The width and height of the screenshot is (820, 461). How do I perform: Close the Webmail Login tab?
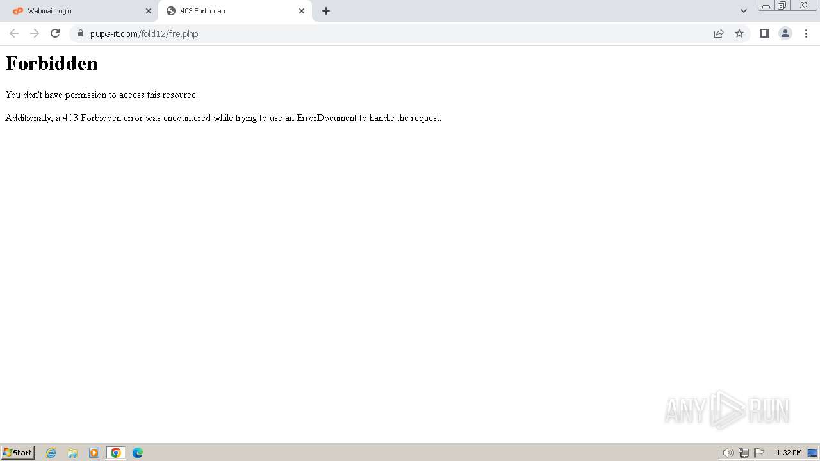point(149,11)
